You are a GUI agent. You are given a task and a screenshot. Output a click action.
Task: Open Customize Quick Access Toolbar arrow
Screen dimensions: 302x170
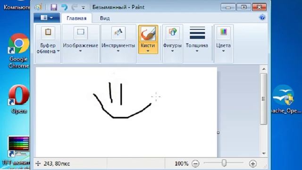pyautogui.click(x=84, y=8)
